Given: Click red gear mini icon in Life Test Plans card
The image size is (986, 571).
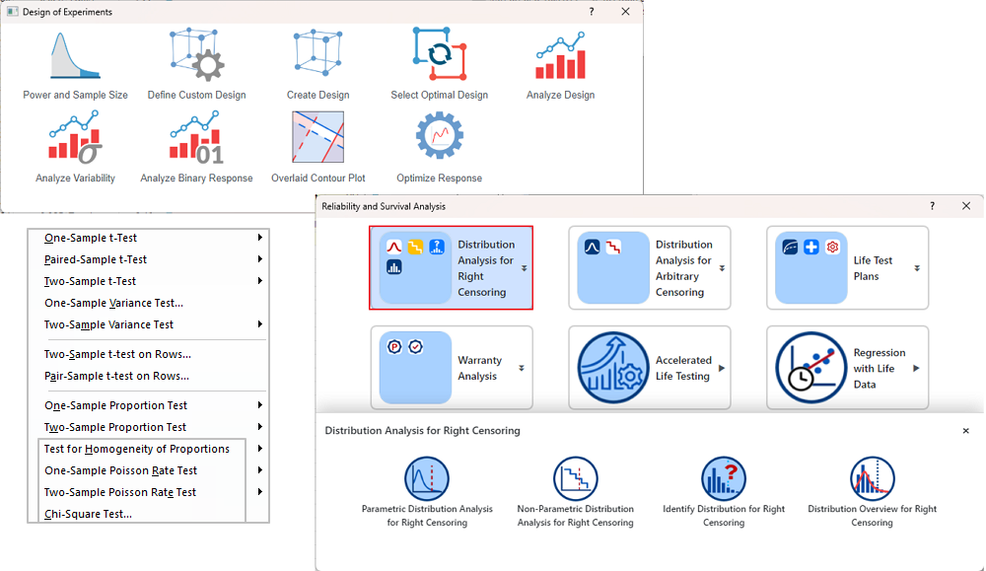Looking at the screenshot, I should pyautogui.click(x=832, y=247).
